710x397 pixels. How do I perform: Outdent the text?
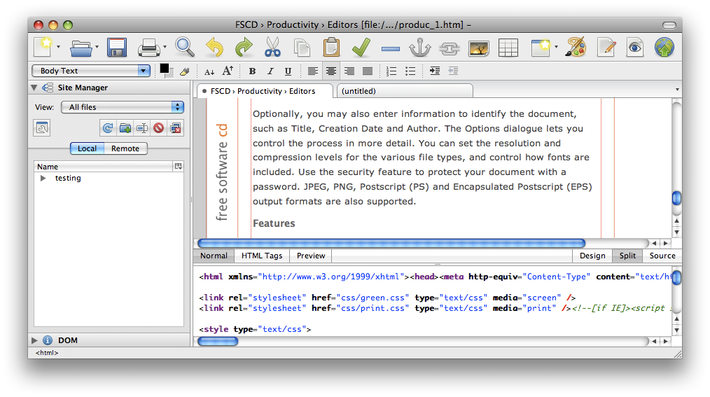coord(453,71)
